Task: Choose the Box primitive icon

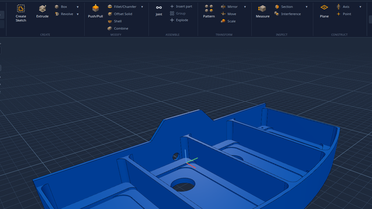Action: pos(57,6)
